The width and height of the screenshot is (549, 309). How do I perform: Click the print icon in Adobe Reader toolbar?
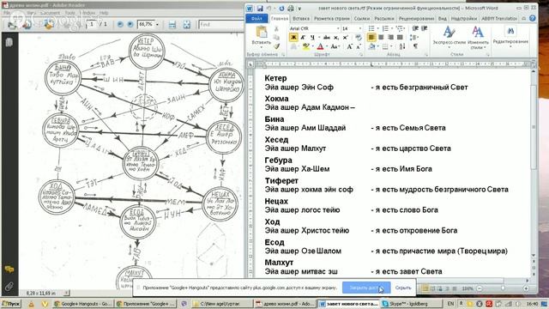[x=11, y=24]
